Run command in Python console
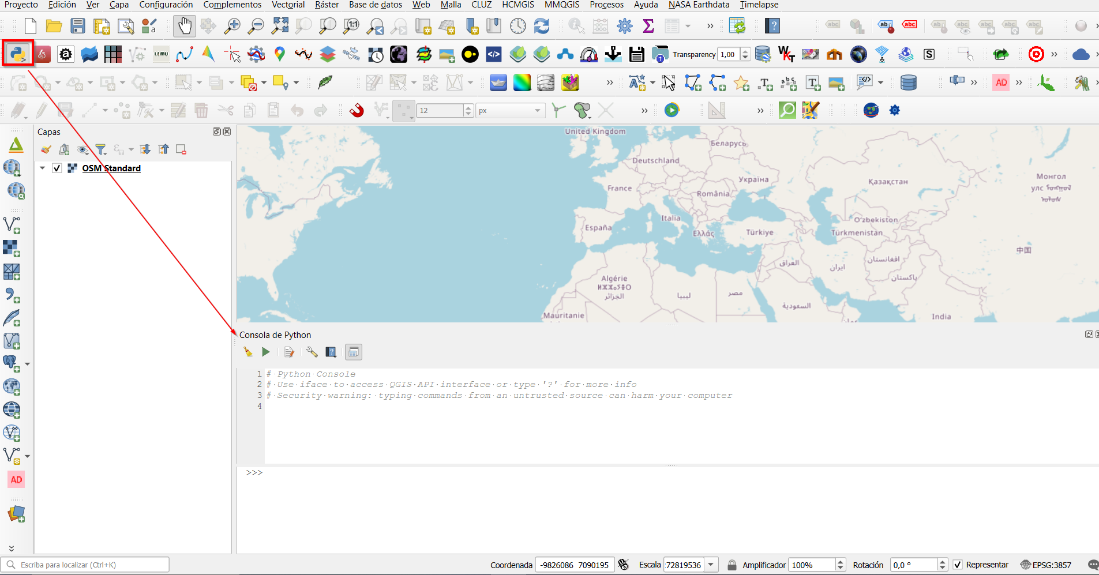Image resolution: width=1099 pixels, height=575 pixels. [x=265, y=352]
